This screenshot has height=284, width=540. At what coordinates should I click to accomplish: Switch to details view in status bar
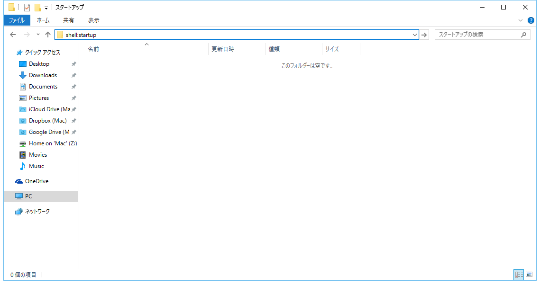coord(519,275)
